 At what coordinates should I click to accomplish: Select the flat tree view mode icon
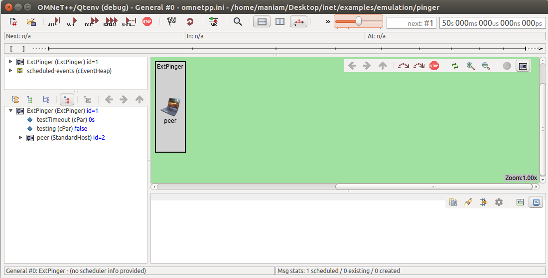(x=30, y=100)
